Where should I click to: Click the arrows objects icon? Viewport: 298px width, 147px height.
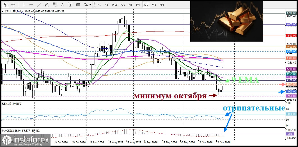[86, 4]
